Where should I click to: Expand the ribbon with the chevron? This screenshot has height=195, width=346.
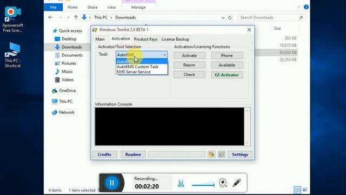click(299, 7)
